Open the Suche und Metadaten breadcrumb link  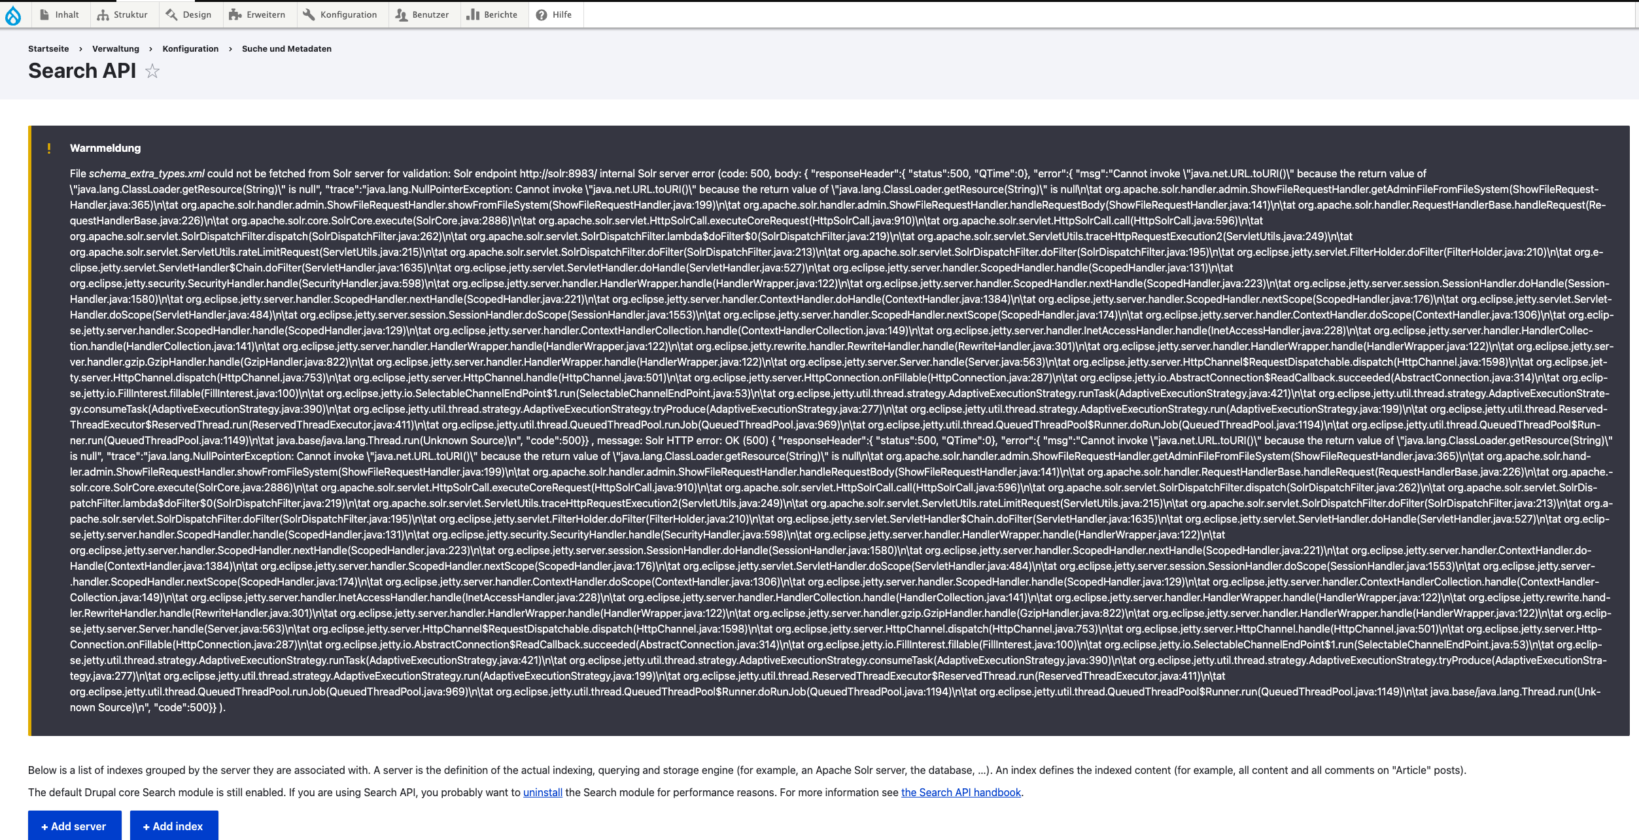point(286,48)
